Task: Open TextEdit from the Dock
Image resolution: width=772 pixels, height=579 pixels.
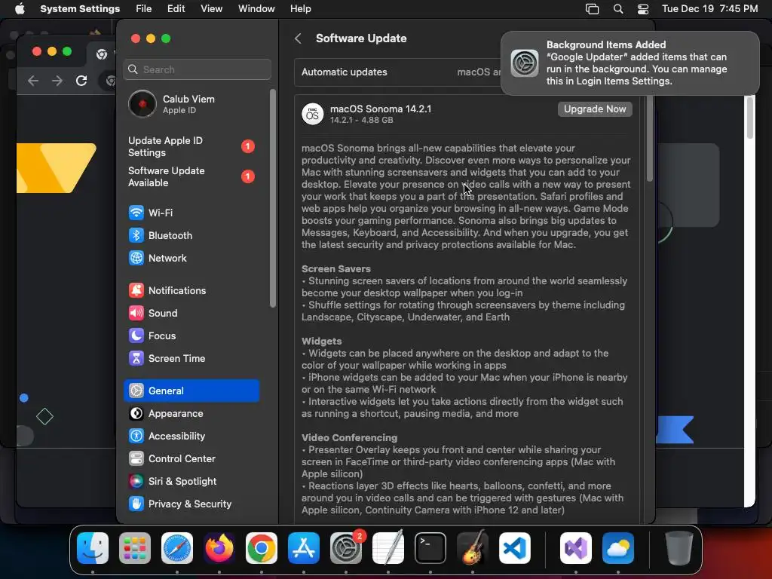Action: (388, 548)
